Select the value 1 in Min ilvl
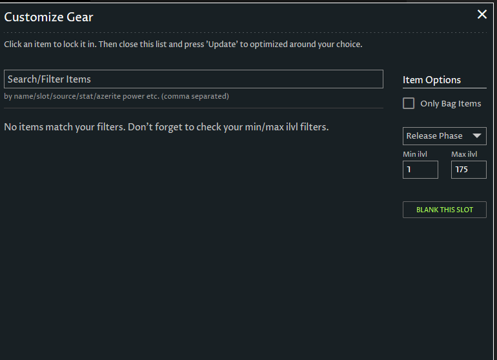The image size is (497, 360). coord(408,170)
